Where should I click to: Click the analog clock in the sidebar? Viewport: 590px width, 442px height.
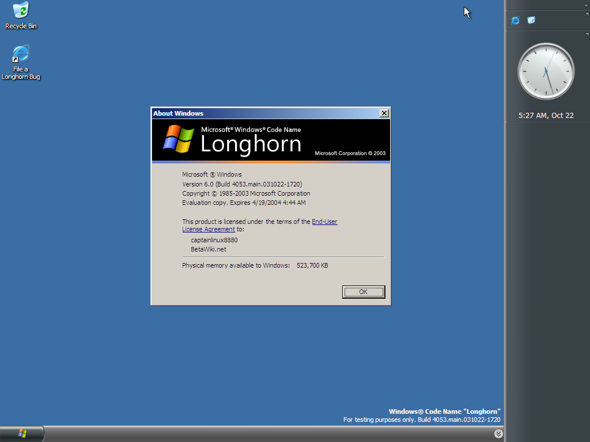(546, 71)
